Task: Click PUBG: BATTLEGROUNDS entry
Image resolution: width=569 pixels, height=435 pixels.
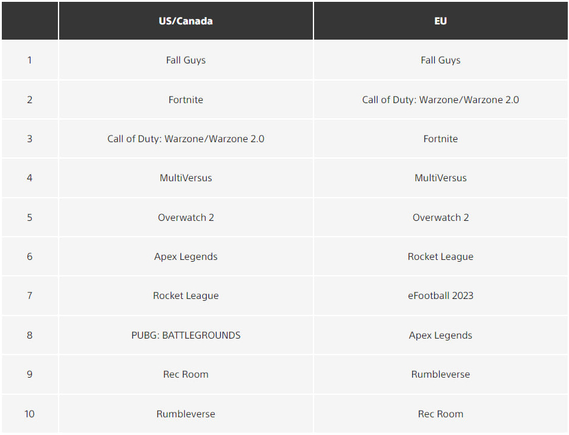Action: click(186, 335)
